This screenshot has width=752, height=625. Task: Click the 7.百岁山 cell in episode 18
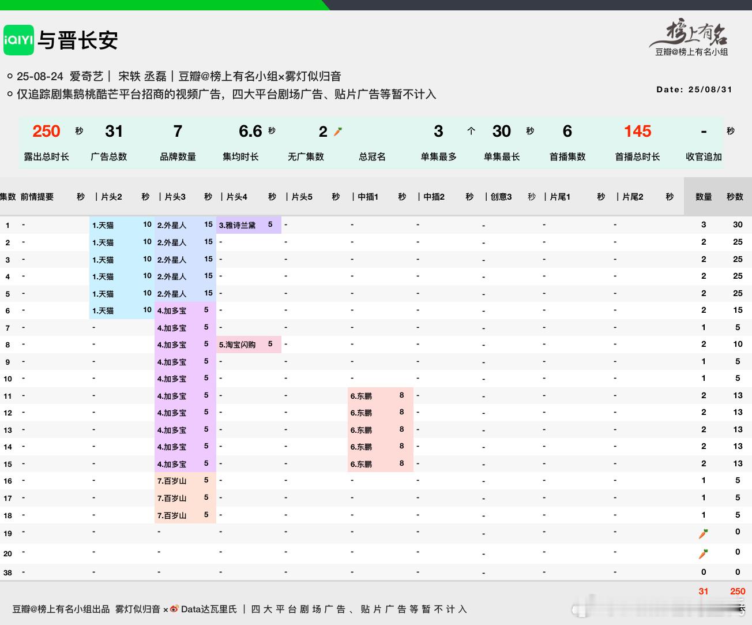tap(185, 515)
